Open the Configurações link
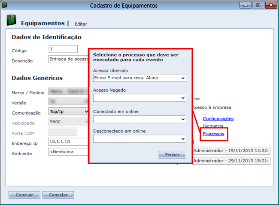This screenshot has height=205, width=279. (x=218, y=118)
